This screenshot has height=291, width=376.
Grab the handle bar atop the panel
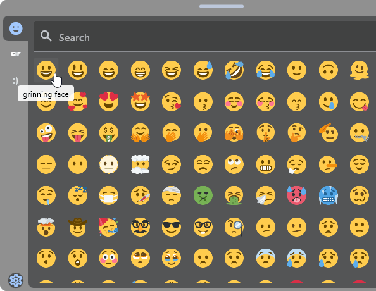[222, 6]
